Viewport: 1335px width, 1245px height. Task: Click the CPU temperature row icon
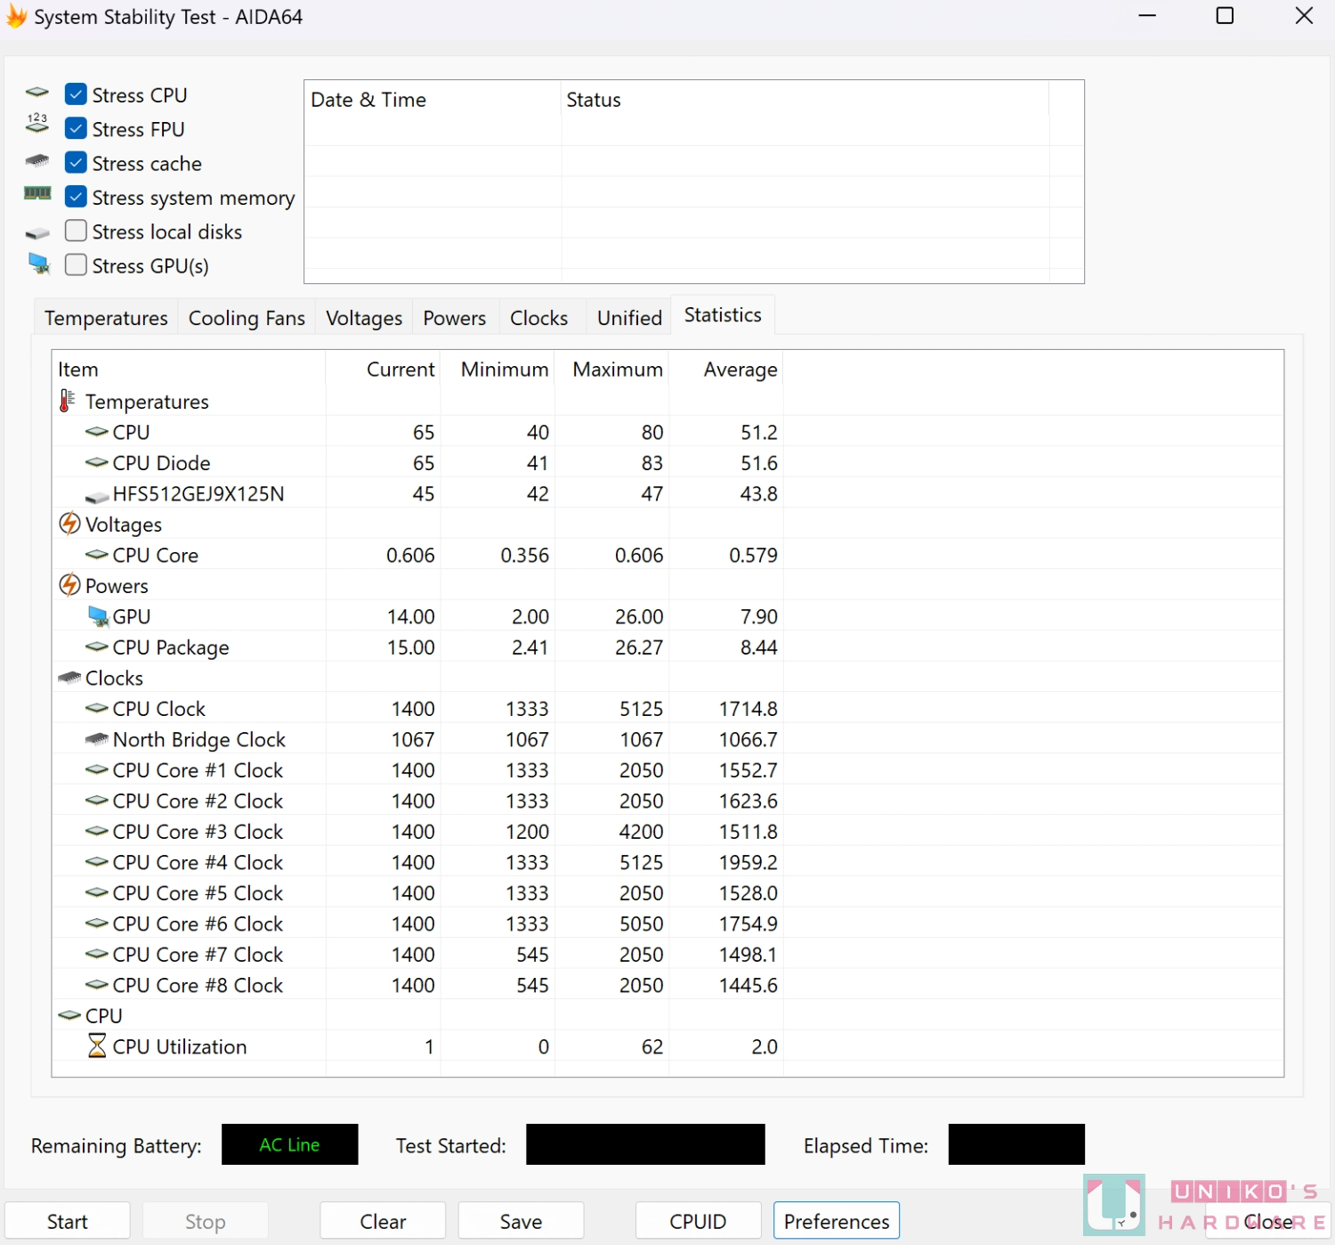(97, 432)
